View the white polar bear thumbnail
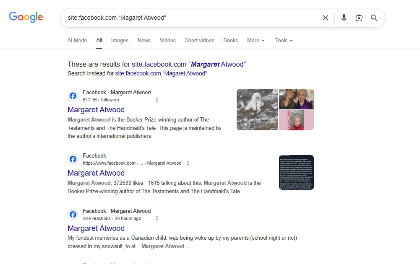The height and width of the screenshot is (264, 420). (257, 110)
